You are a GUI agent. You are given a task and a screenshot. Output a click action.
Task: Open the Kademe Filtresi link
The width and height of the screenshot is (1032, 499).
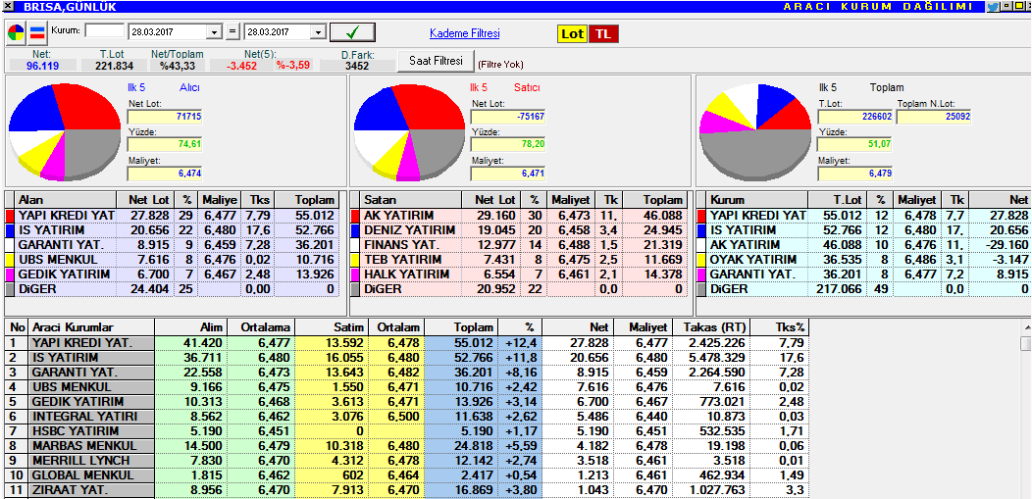click(x=465, y=33)
